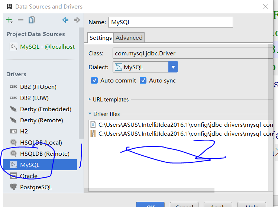This screenshot has width=278, height=207.
Task: Switch to the Settings tab
Action: coord(100,38)
